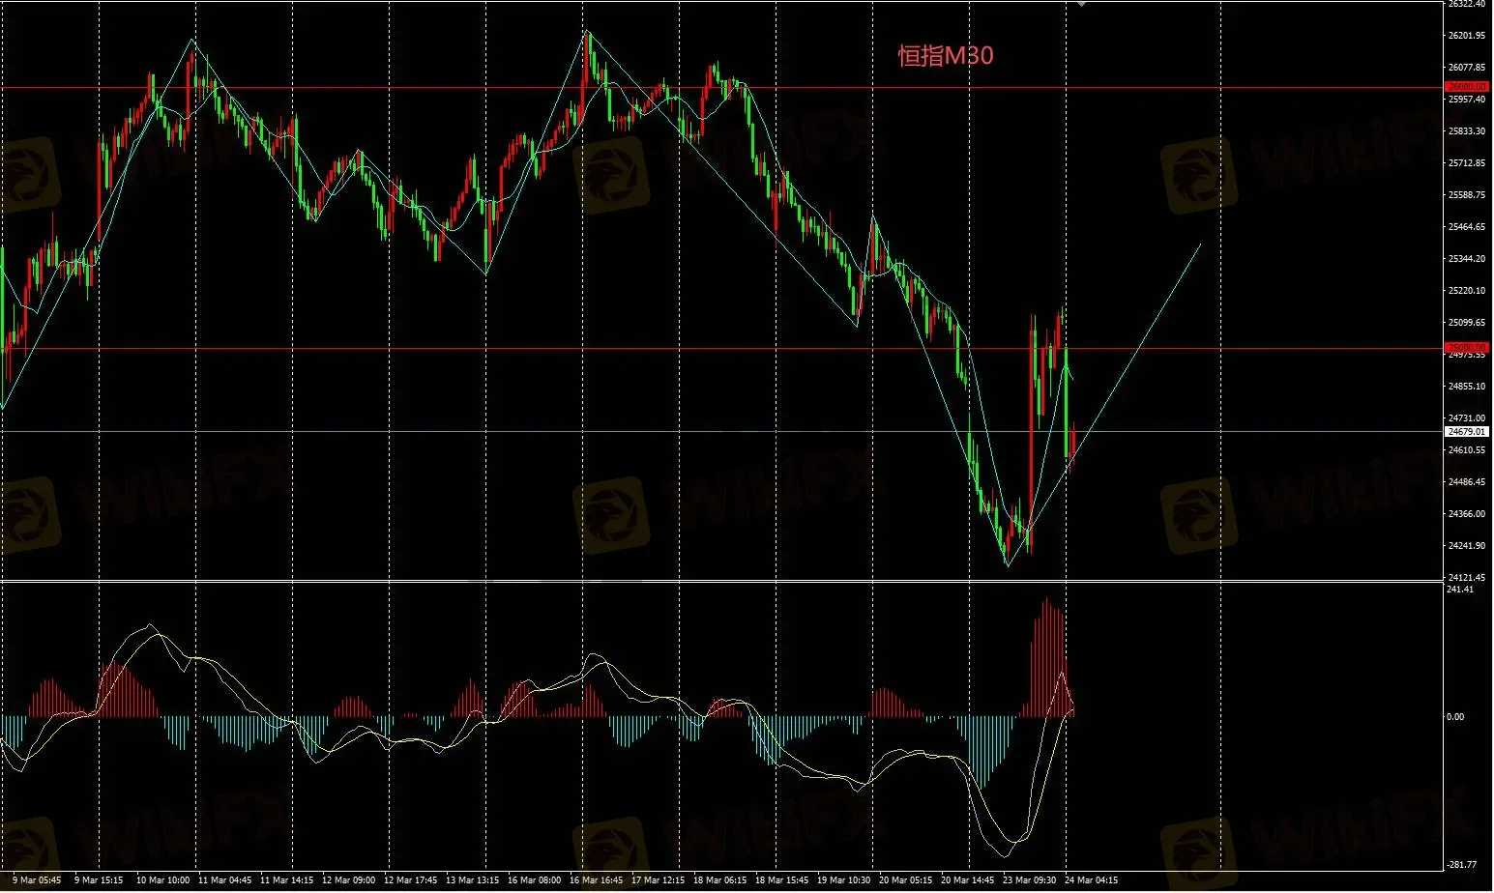The image size is (1494, 893).
Task: Click the 17 Mar 12:15 time label
Action: coord(658,880)
